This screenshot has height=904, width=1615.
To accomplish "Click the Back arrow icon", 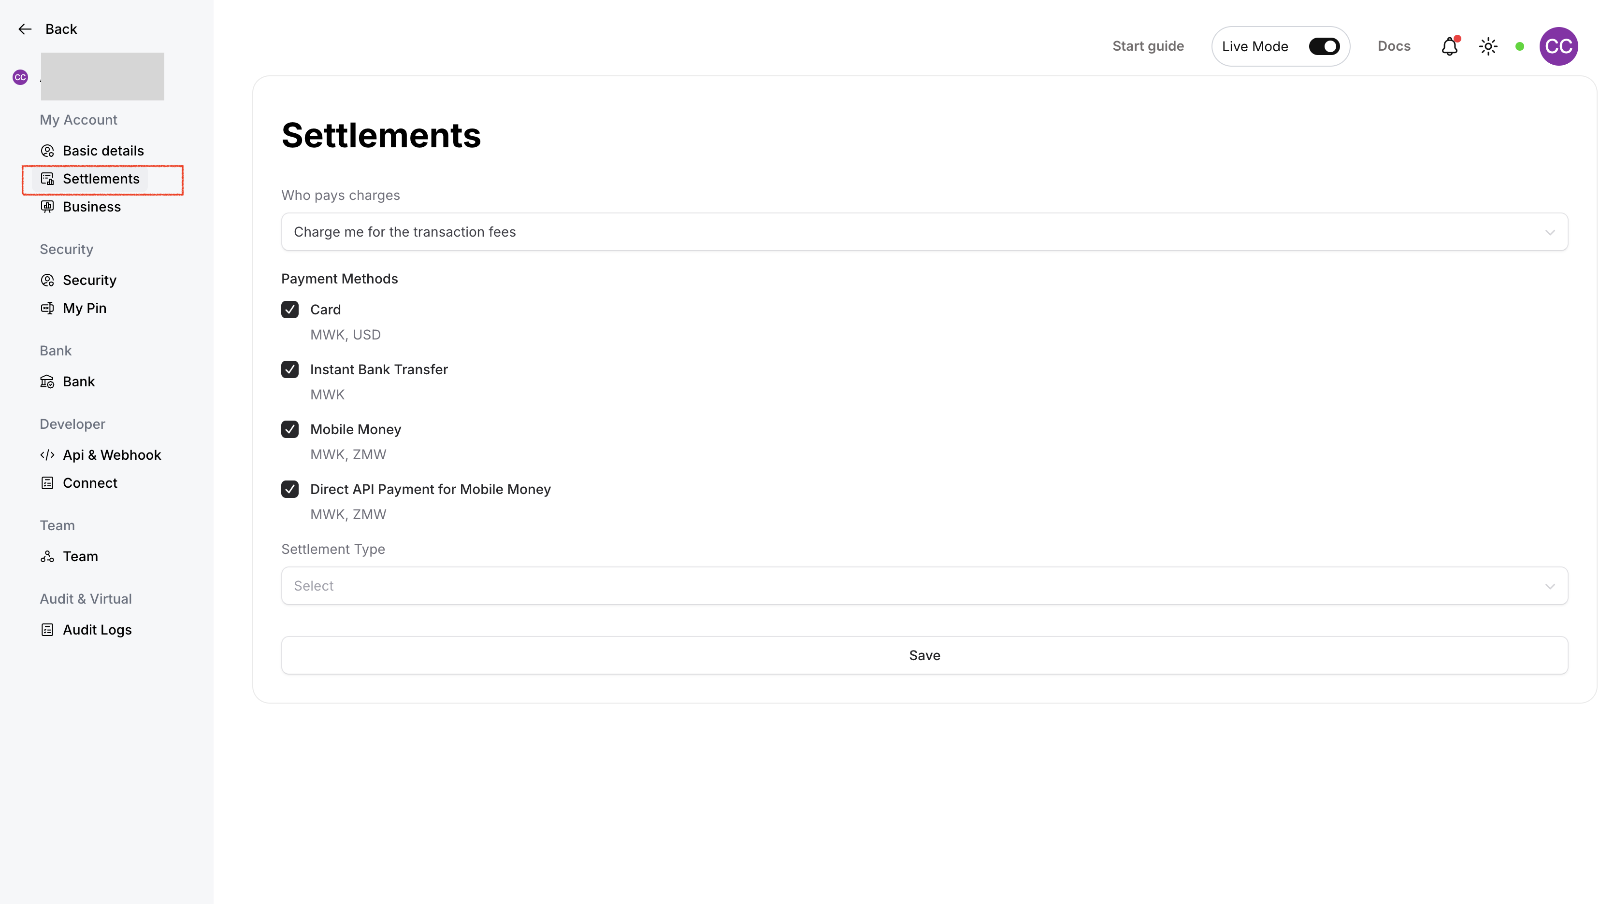I will click(x=25, y=29).
